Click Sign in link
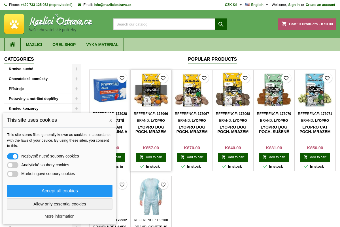 click(x=294, y=5)
